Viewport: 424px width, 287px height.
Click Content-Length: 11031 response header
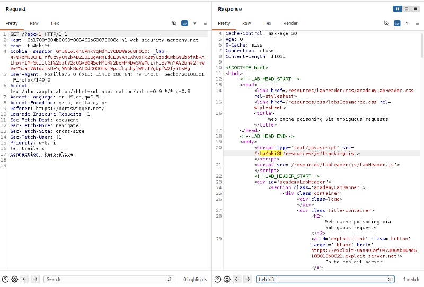coord(255,56)
